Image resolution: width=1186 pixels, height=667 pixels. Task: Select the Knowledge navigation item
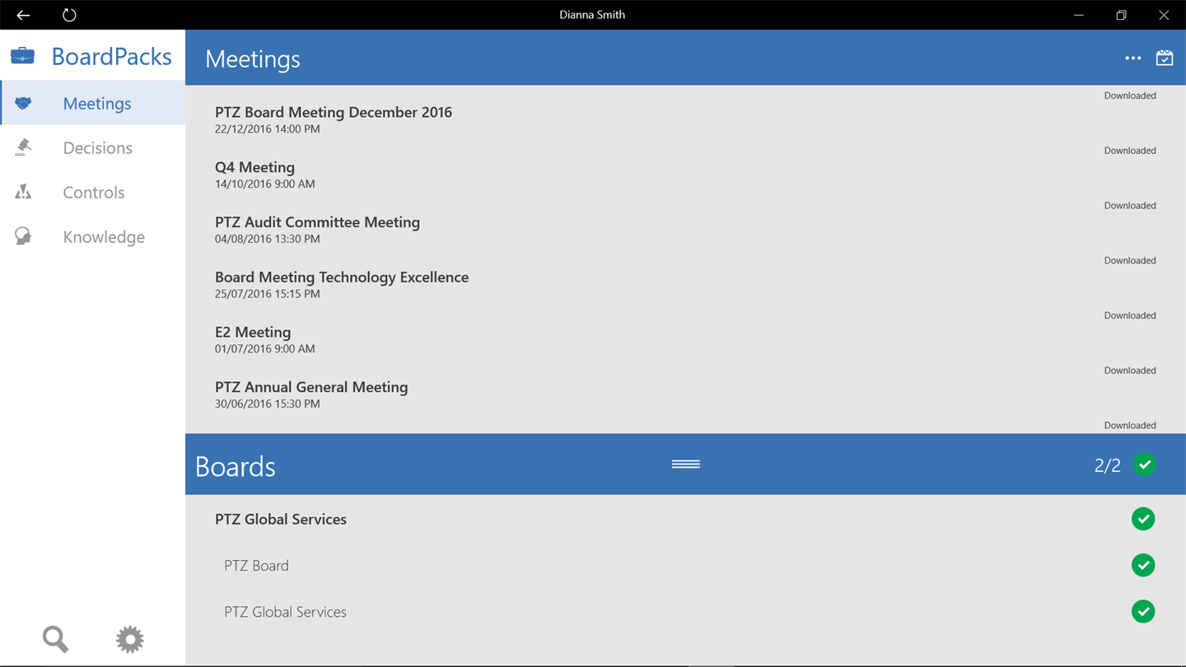(93, 236)
